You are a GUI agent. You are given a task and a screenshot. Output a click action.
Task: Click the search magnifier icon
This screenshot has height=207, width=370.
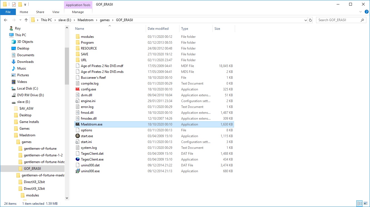362,20
